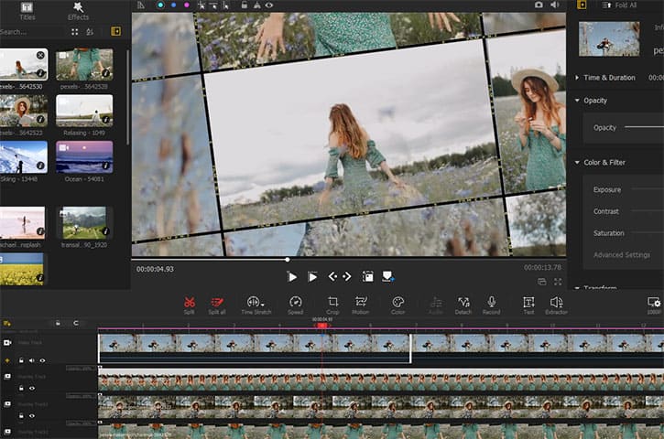Screen dimensions: 664x439
Task: Select the Ocean - 54081 media thumbnail
Action: click(x=84, y=155)
